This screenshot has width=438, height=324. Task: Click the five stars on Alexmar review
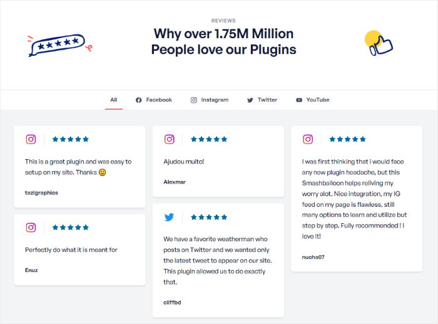(209, 139)
